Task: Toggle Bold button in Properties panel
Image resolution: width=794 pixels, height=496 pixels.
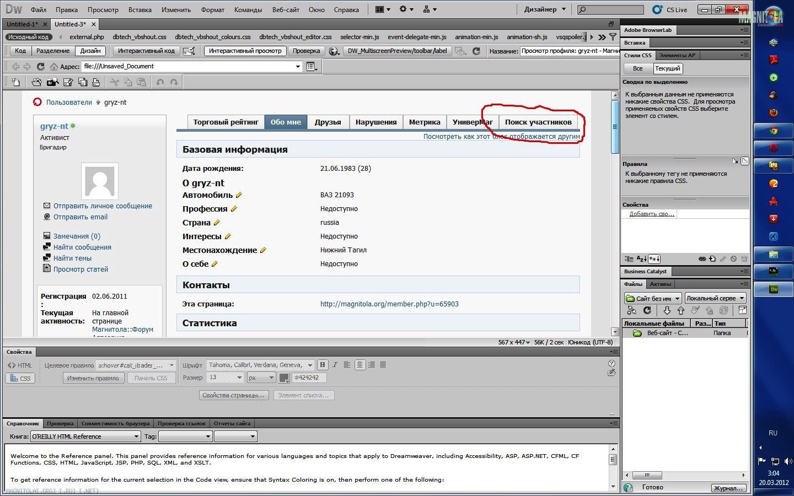Action: point(323,365)
